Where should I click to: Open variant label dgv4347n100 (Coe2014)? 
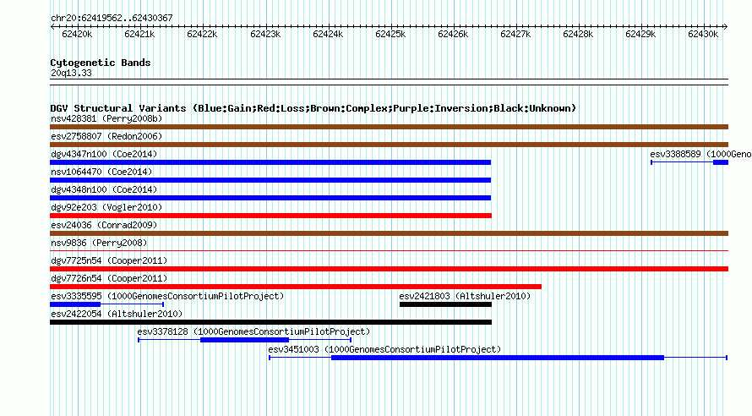(x=104, y=154)
